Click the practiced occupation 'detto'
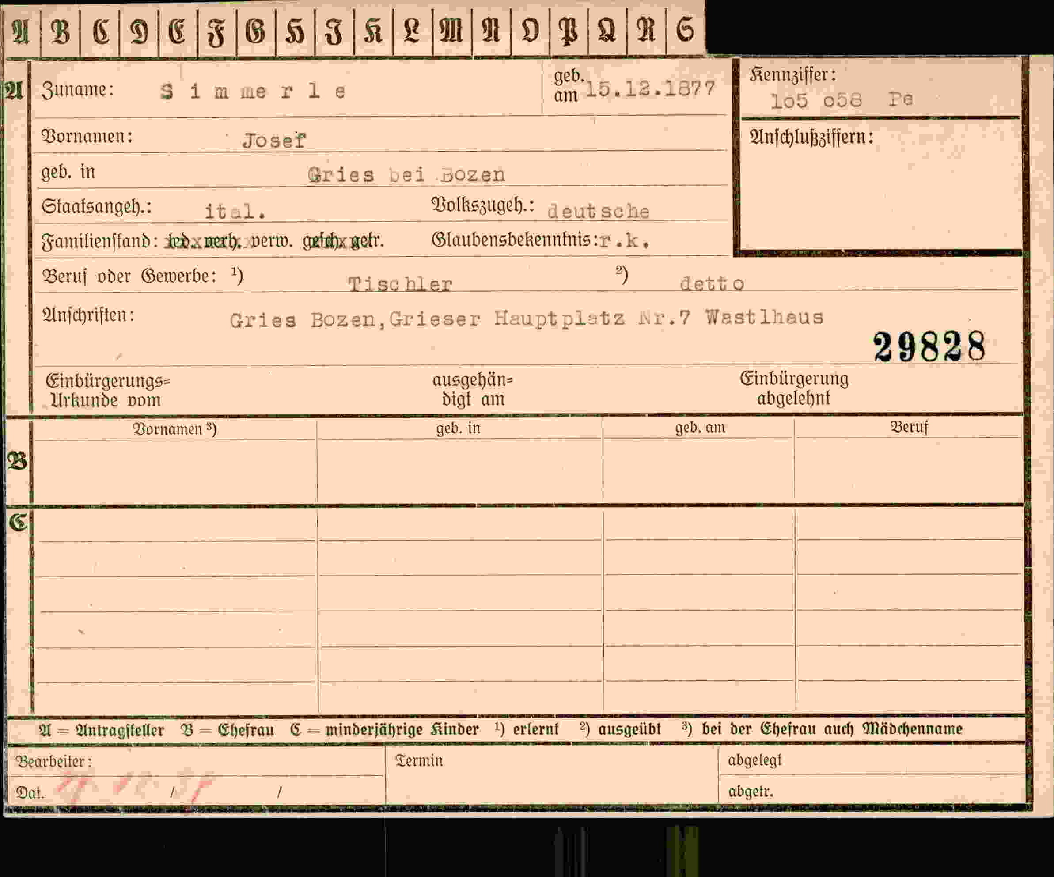The height and width of the screenshot is (877, 1054). tap(712, 284)
